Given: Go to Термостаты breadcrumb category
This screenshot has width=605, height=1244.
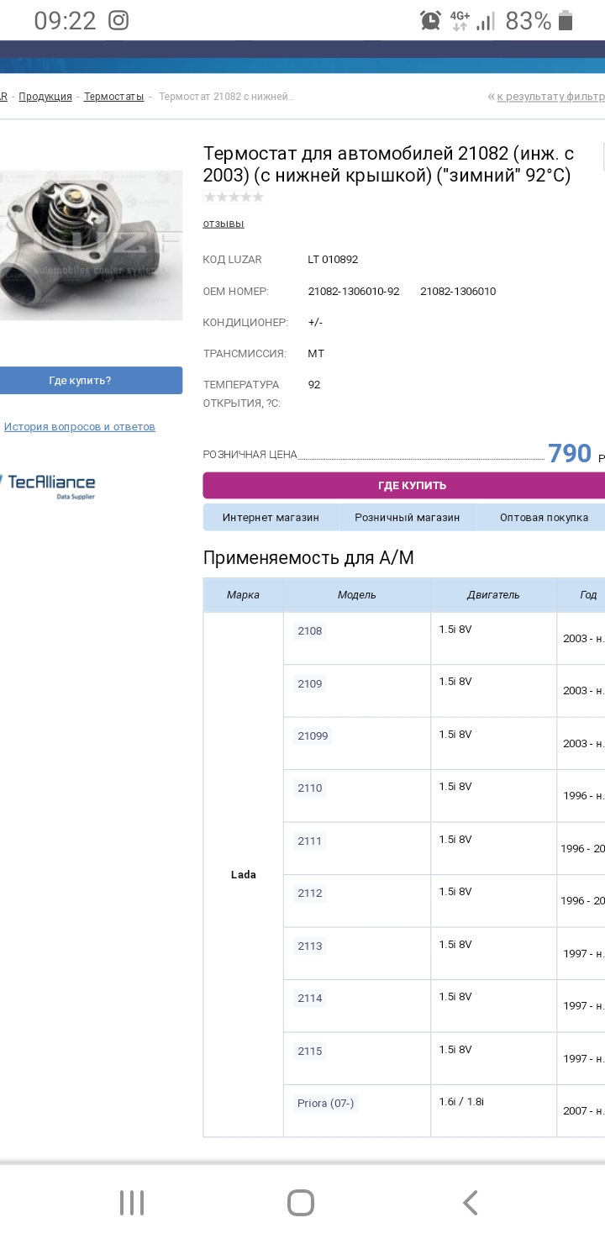Looking at the screenshot, I should (x=113, y=97).
